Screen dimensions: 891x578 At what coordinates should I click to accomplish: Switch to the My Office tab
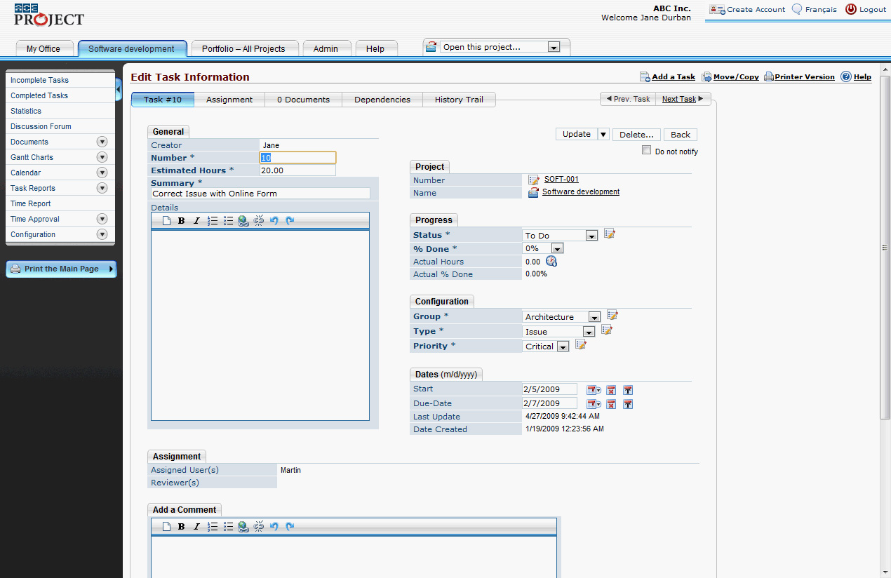click(x=43, y=49)
